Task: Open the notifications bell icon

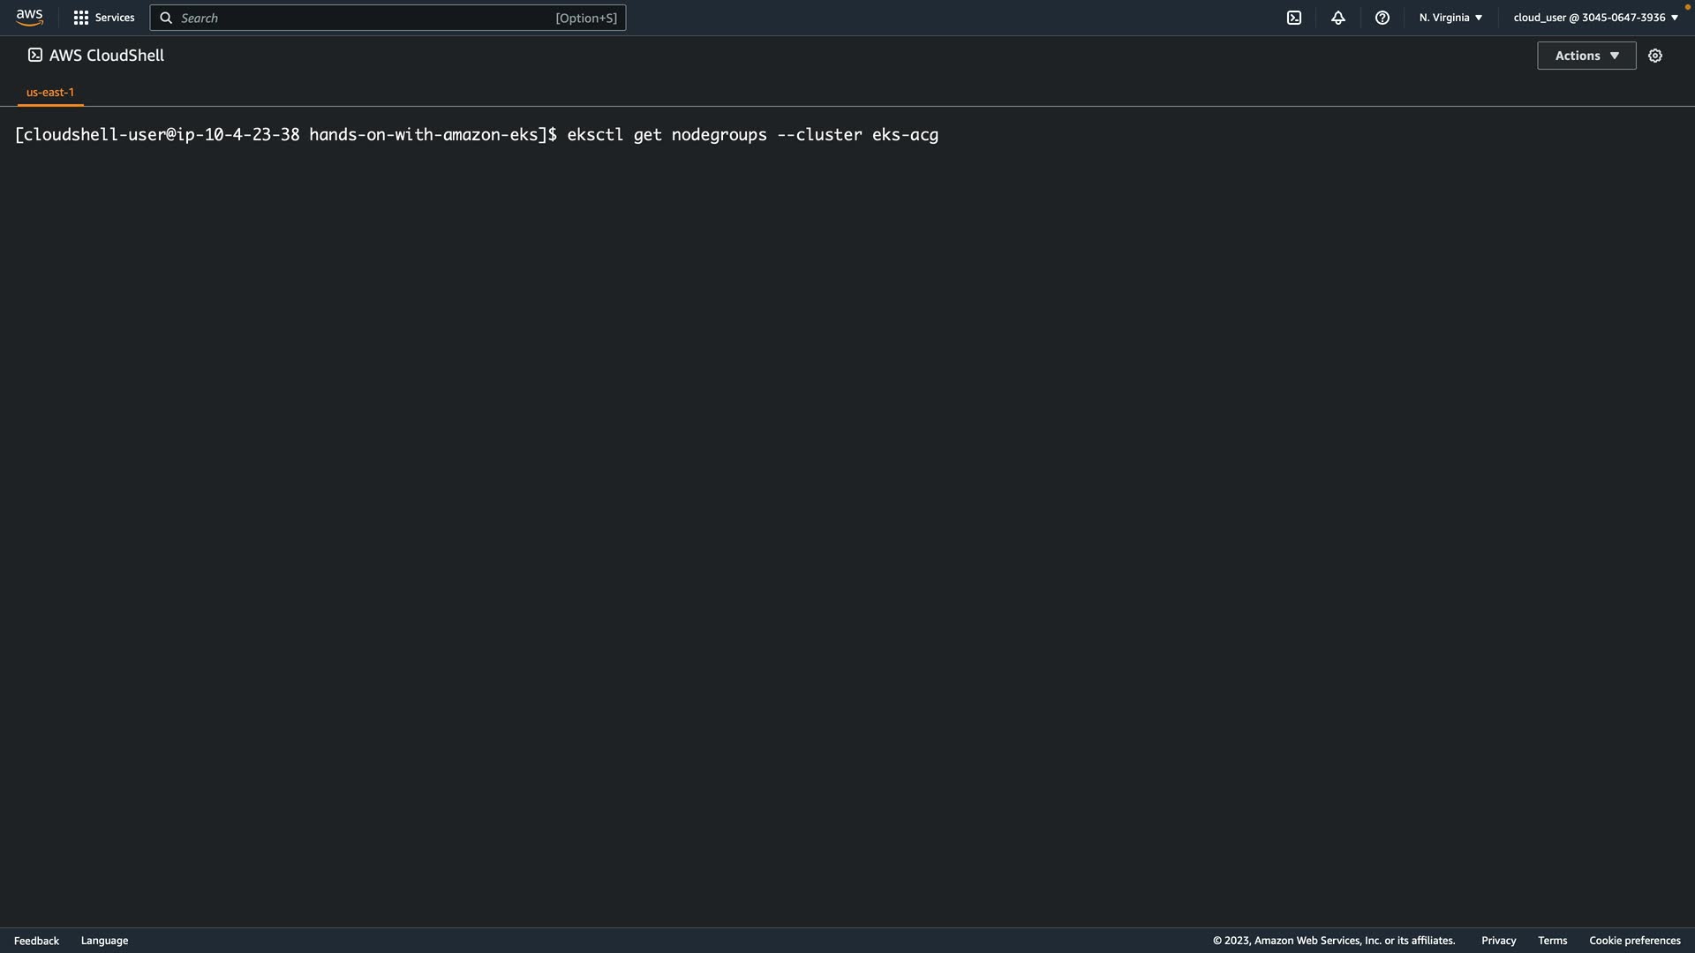Action: click(x=1337, y=18)
